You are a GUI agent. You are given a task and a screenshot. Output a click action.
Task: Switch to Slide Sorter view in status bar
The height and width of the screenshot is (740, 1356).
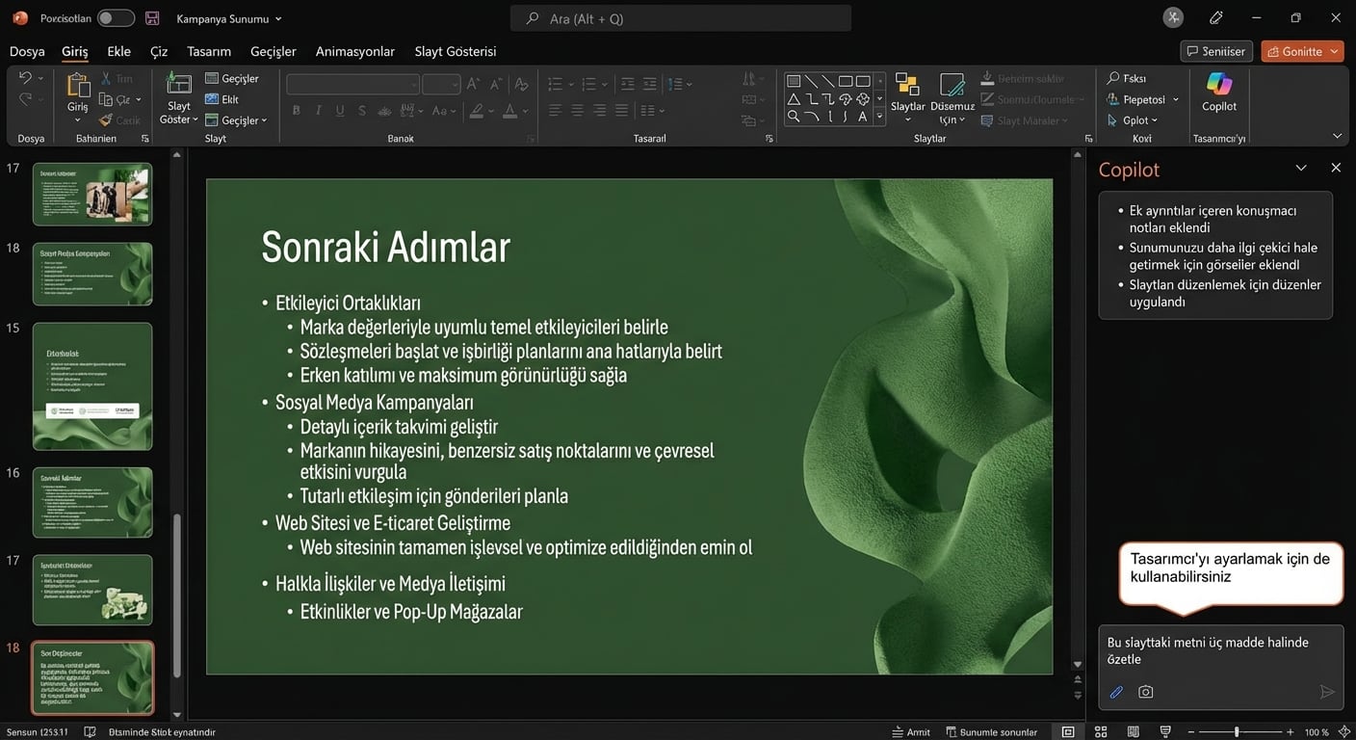(1101, 731)
